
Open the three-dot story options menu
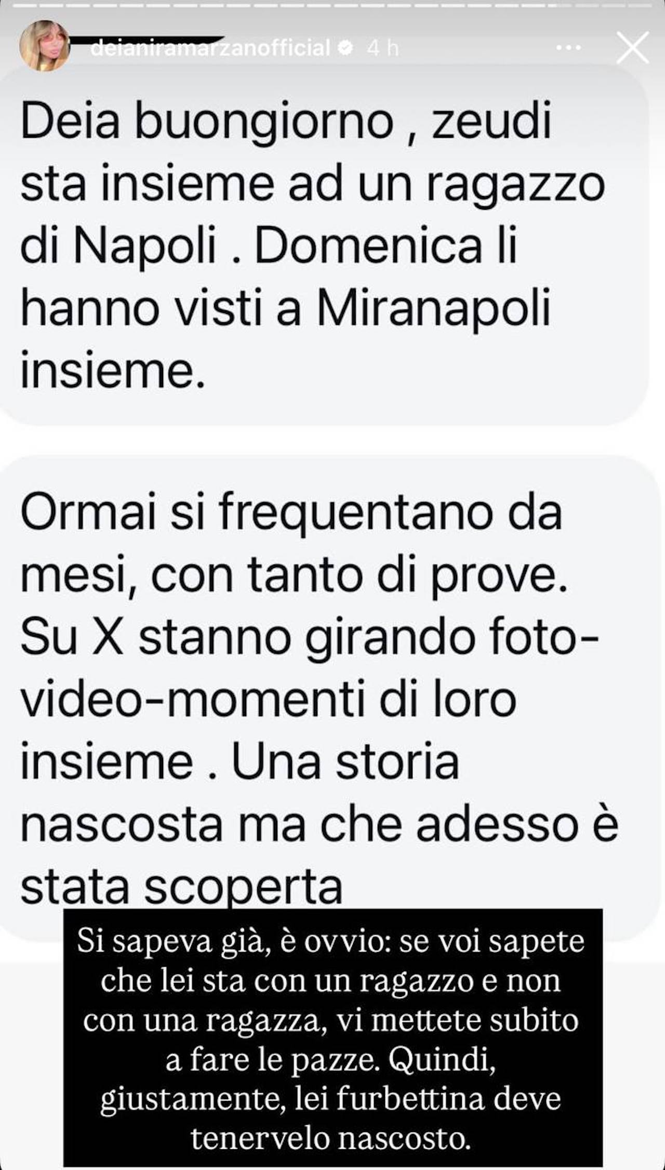pyautogui.click(x=568, y=48)
